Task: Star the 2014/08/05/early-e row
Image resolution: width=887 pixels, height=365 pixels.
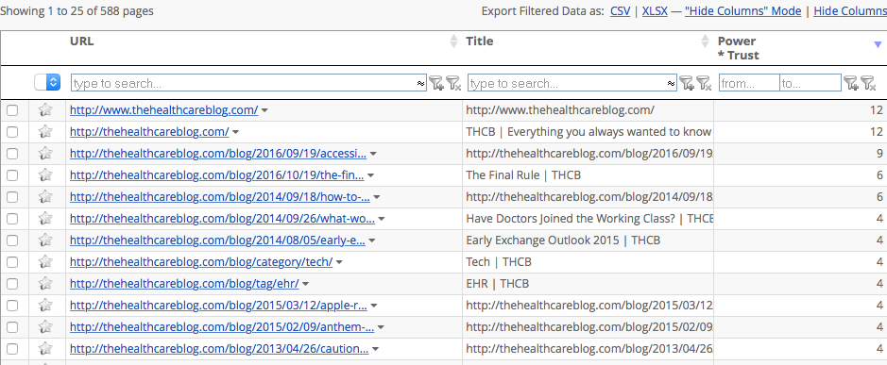Action: coord(45,241)
